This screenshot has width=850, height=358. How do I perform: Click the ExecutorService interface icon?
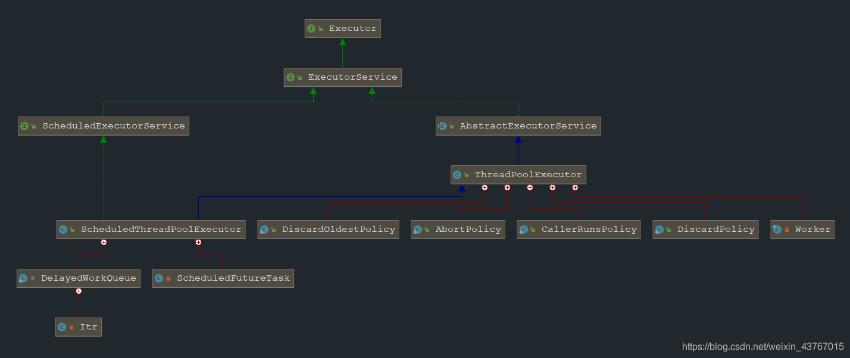point(290,77)
